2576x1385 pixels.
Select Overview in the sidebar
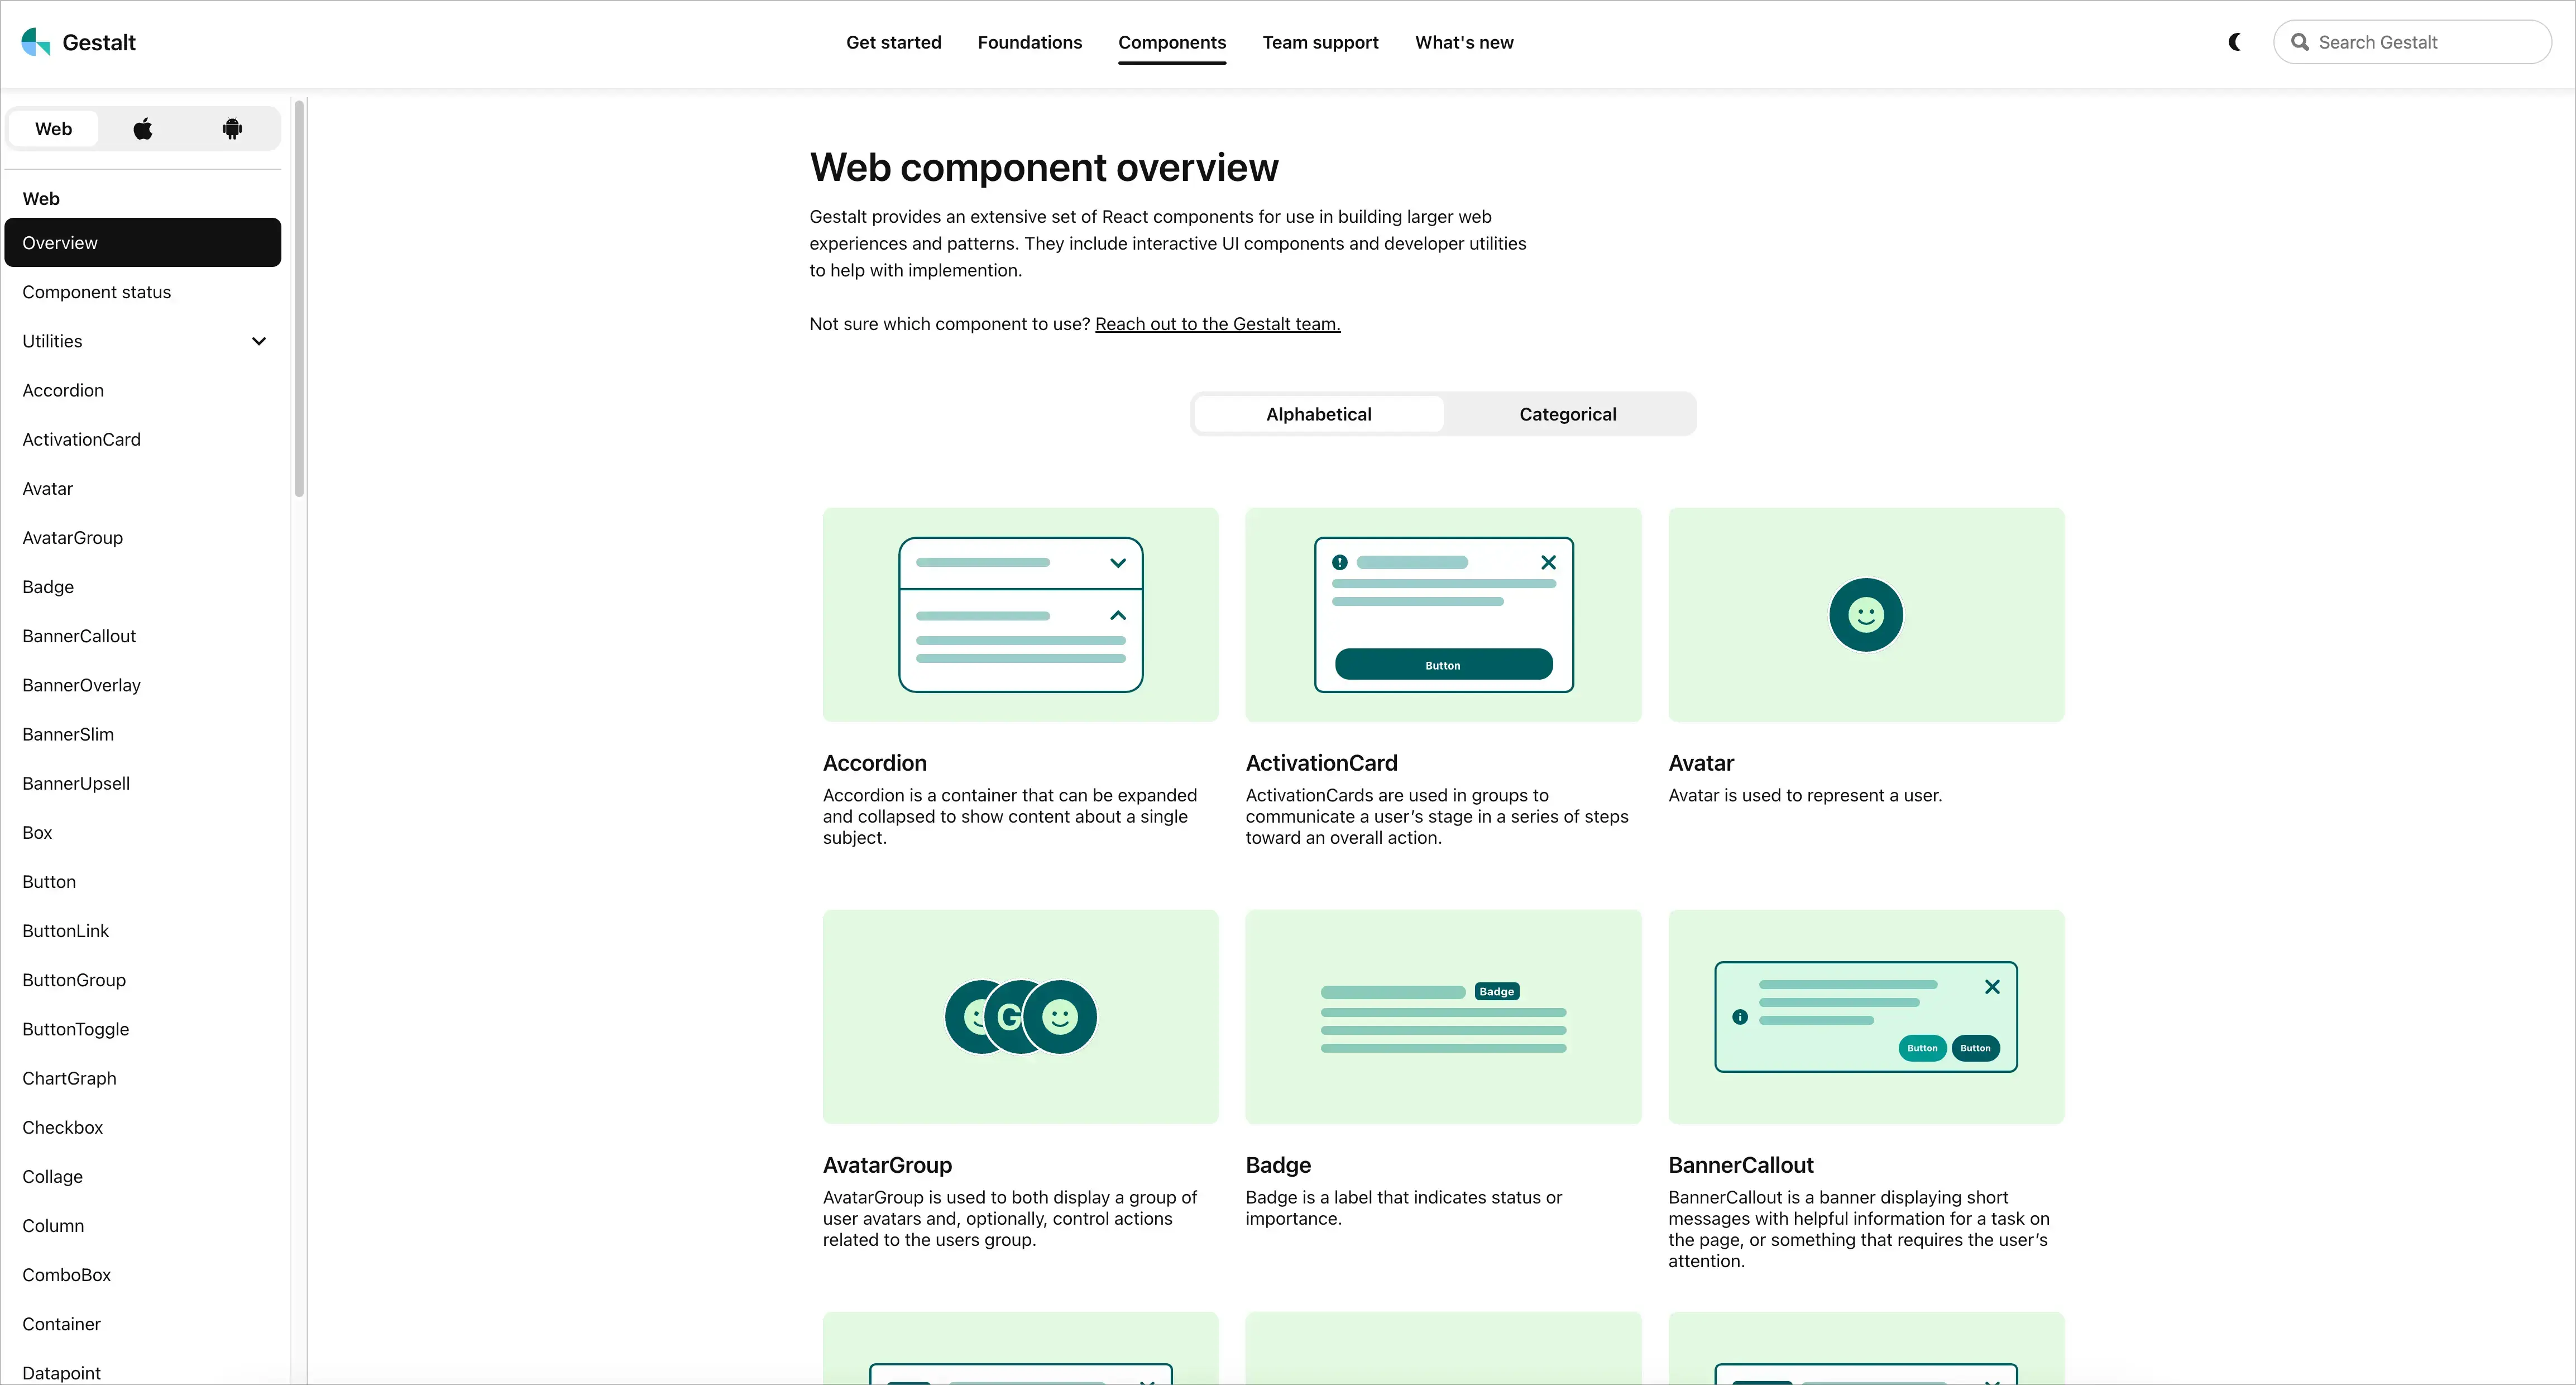pyautogui.click(x=143, y=243)
